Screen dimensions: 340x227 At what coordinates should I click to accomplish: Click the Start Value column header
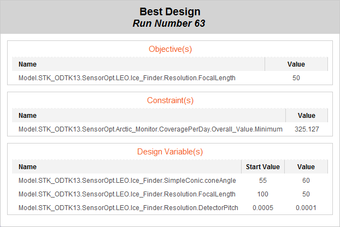[263, 167]
